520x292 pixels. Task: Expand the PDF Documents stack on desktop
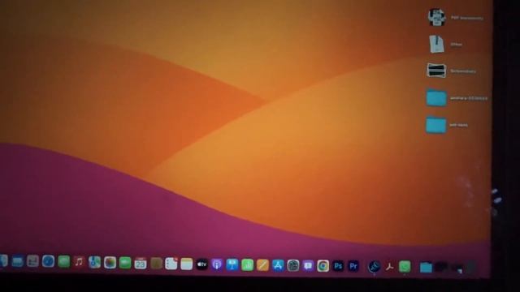(x=437, y=17)
